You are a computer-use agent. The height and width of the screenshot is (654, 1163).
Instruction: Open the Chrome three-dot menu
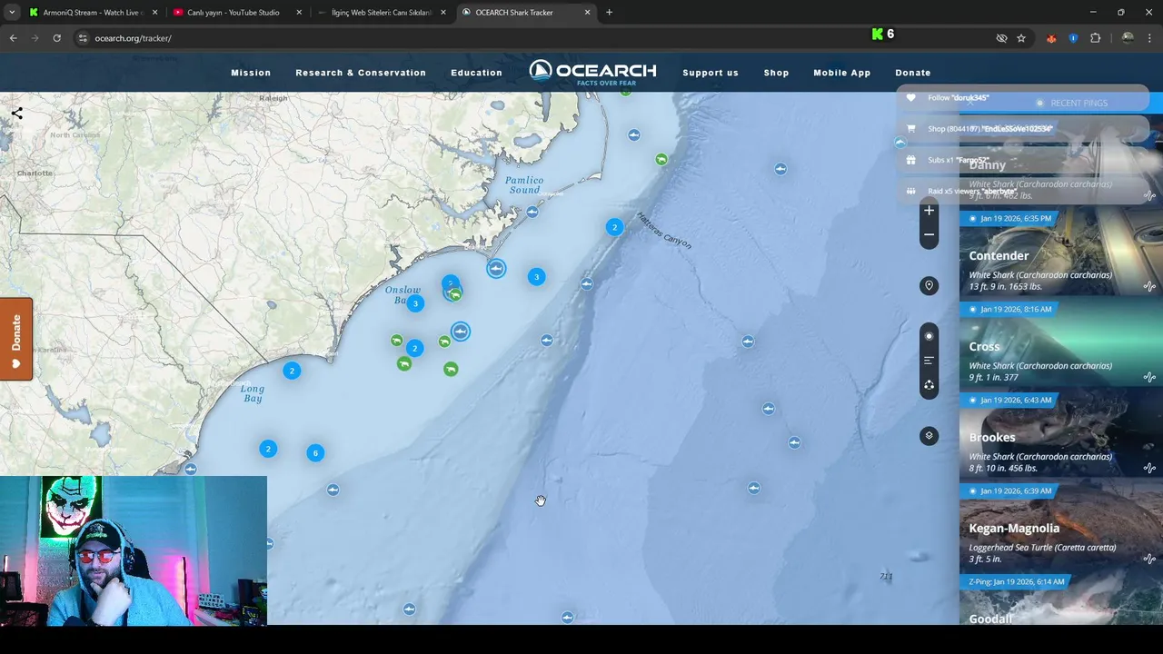pyautogui.click(x=1150, y=38)
